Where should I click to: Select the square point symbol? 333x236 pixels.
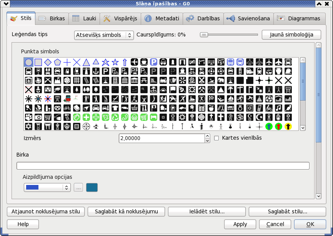point(38,62)
